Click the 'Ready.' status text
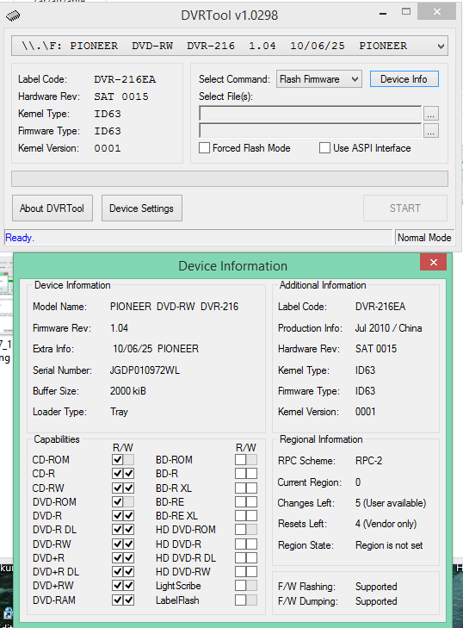 (20, 238)
